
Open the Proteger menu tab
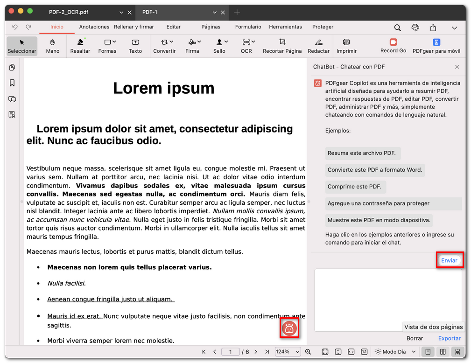[323, 27]
